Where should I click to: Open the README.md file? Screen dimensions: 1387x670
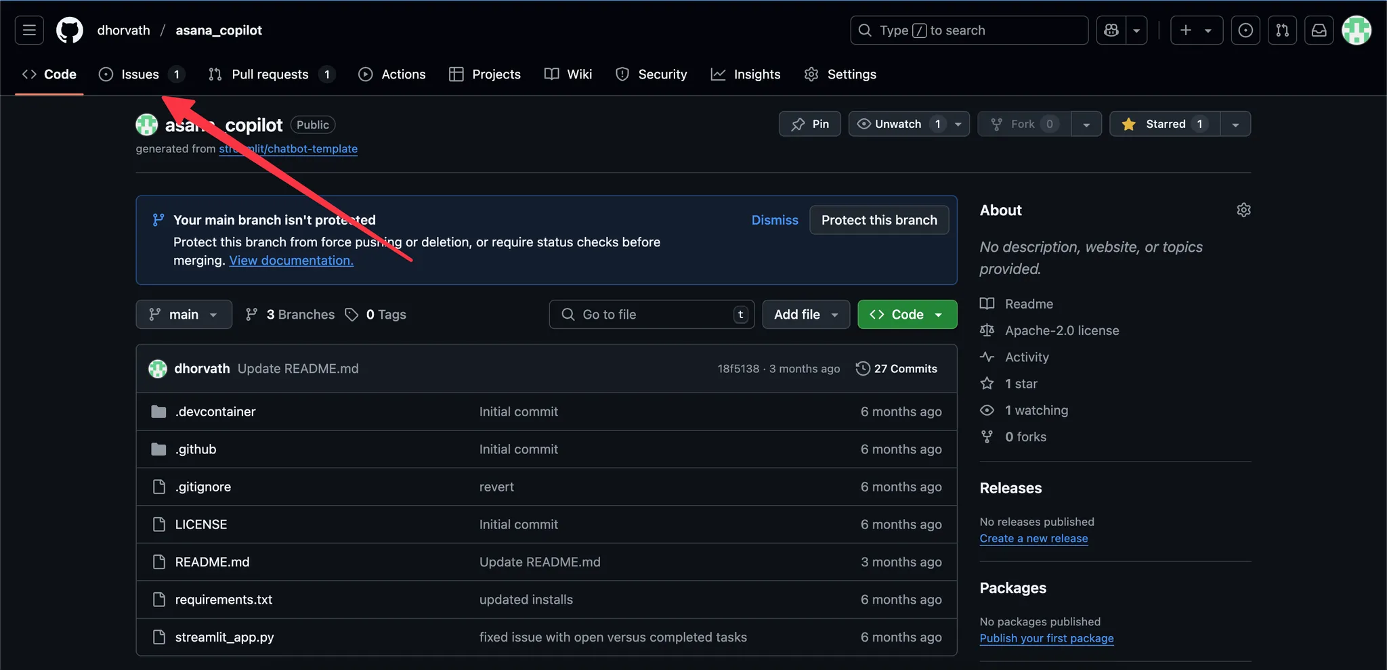212,562
